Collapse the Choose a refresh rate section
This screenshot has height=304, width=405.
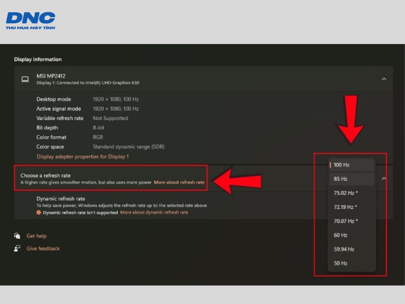384,178
